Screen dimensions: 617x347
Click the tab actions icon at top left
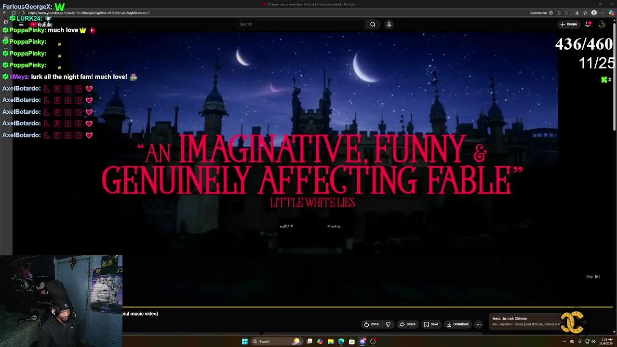(x=5, y=22)
